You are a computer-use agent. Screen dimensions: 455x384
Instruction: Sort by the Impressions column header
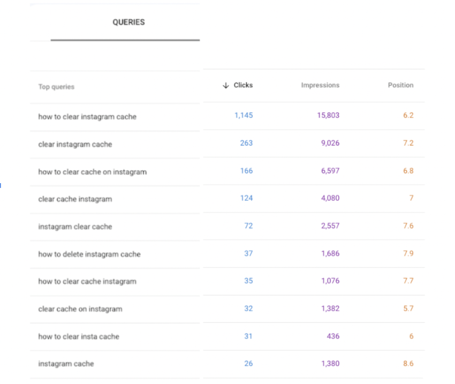(320, 85)
